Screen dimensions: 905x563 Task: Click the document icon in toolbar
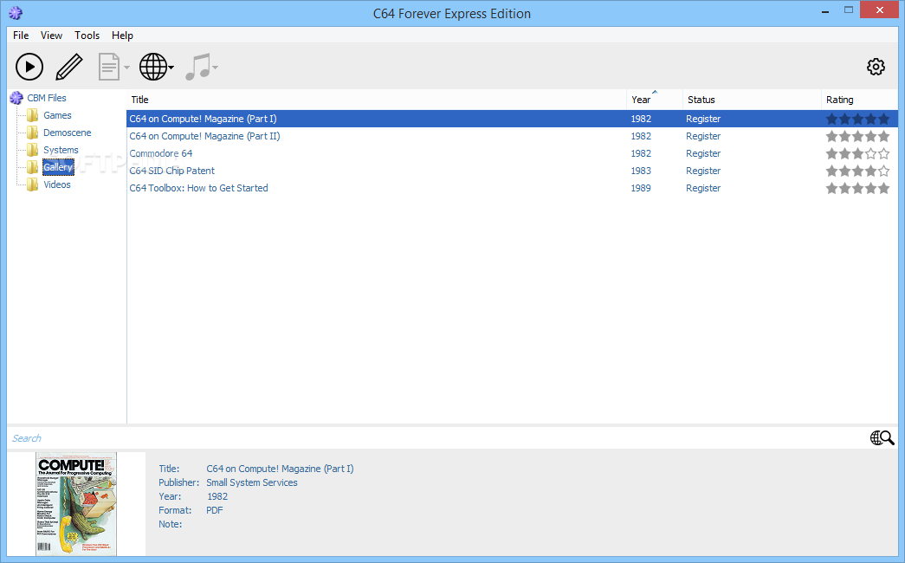coord(109,67)
